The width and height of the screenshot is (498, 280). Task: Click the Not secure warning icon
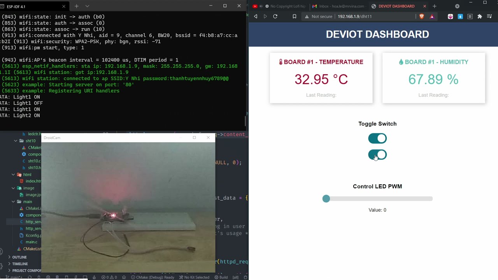[307, 16]
